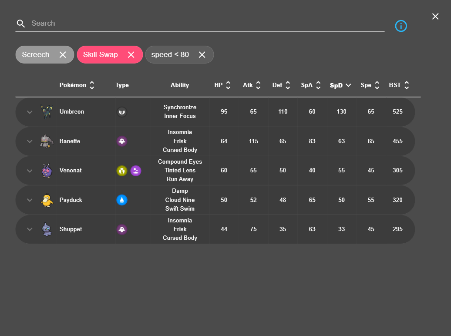
Task: Remove the Skill Swap filter chip
Action: pyautogui.click(x=131, y=55)
